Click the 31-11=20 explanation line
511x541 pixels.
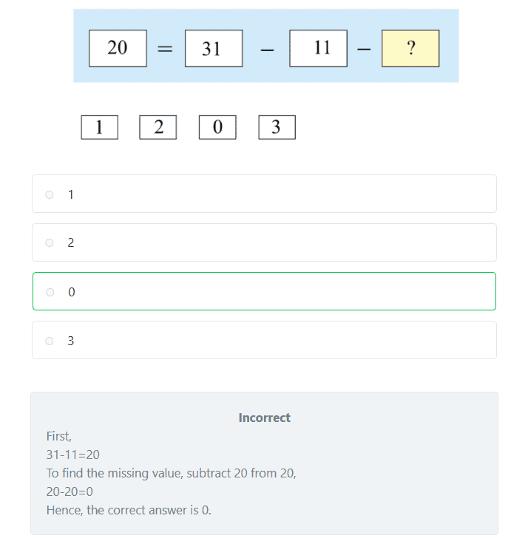[x=72, y=455]
